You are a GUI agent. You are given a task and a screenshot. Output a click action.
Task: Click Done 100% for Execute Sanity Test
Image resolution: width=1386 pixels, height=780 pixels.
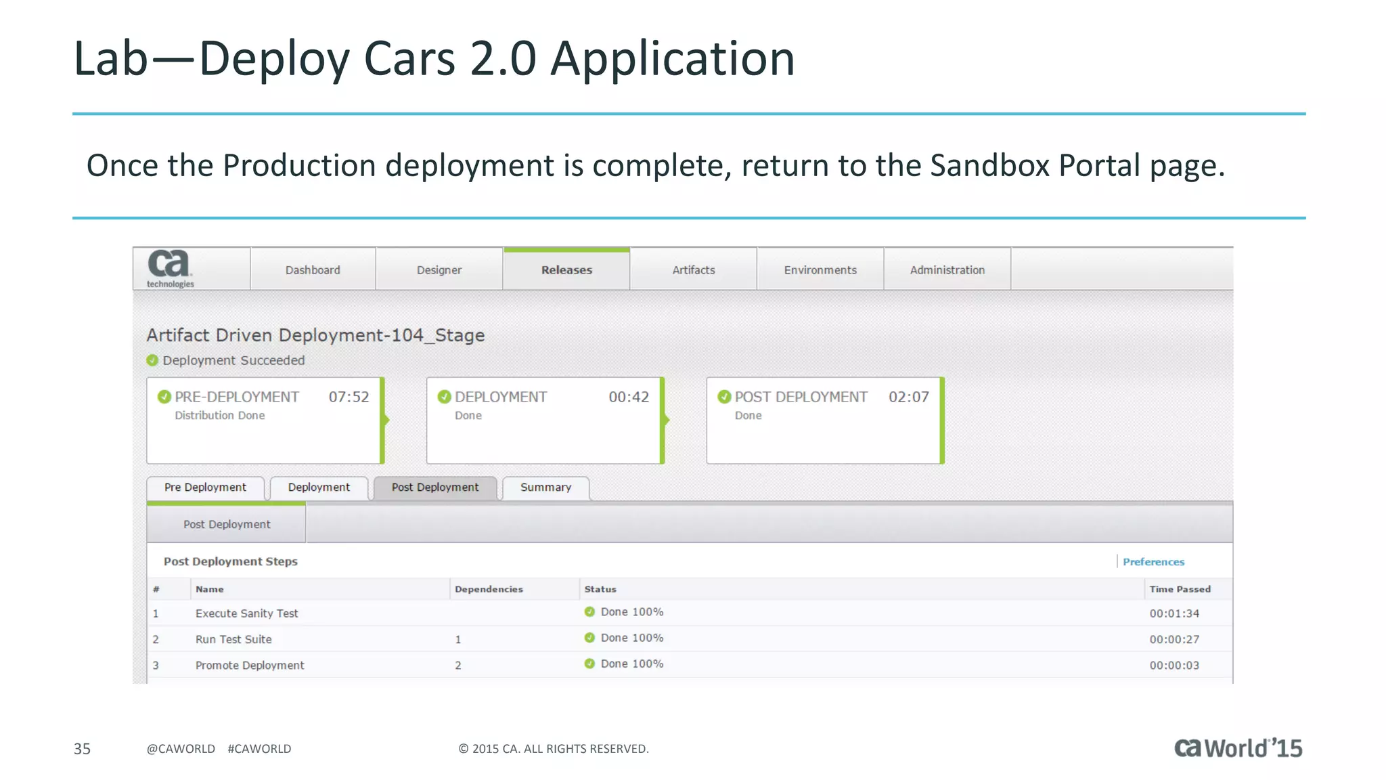[x=632, y=612]
